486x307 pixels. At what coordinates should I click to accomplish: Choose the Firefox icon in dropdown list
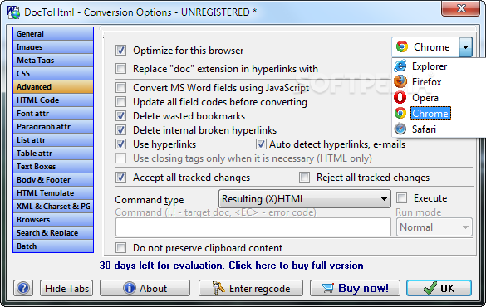coord(400,81)
